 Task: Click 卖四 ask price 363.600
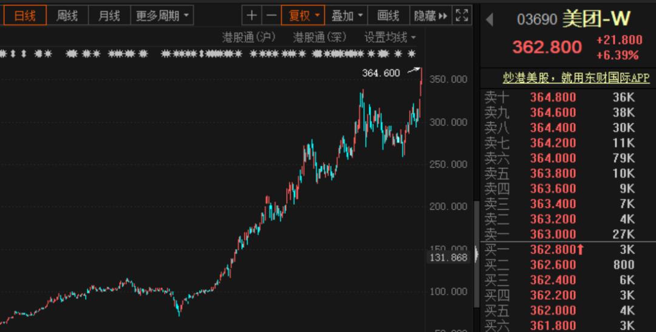[x=553, y=188]
